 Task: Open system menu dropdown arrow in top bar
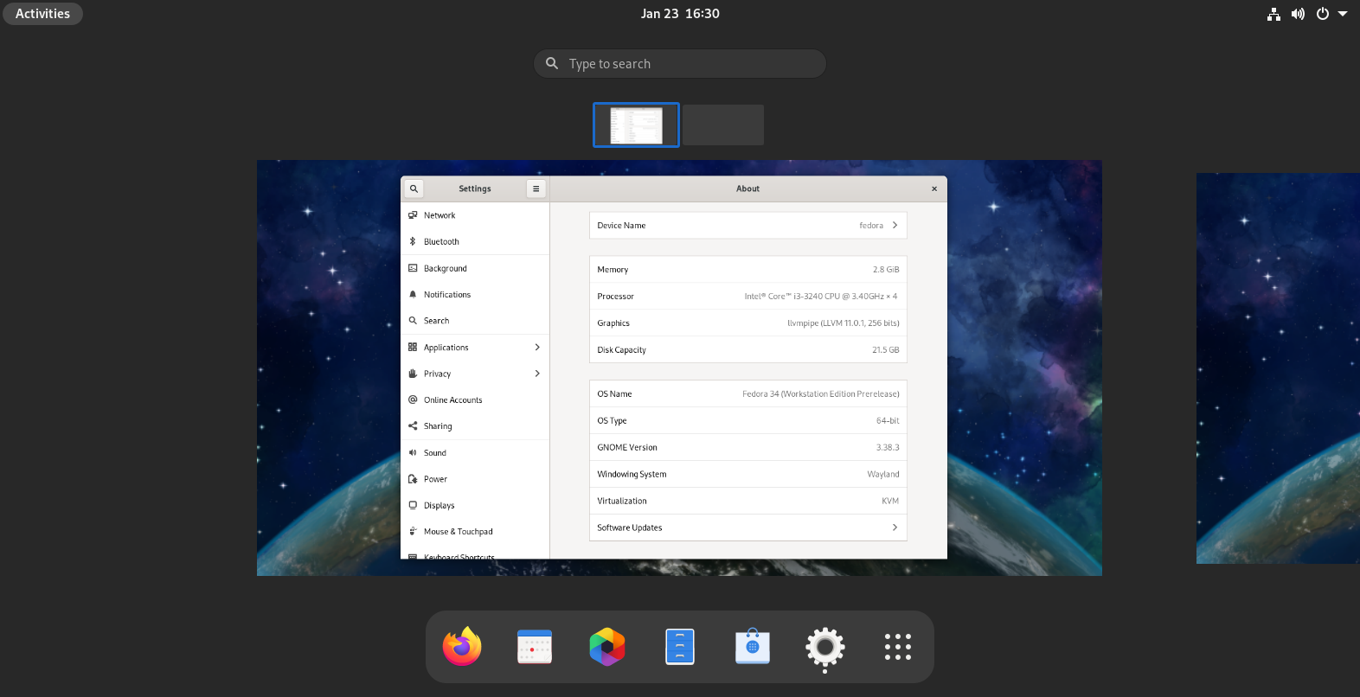[1343, 14]
